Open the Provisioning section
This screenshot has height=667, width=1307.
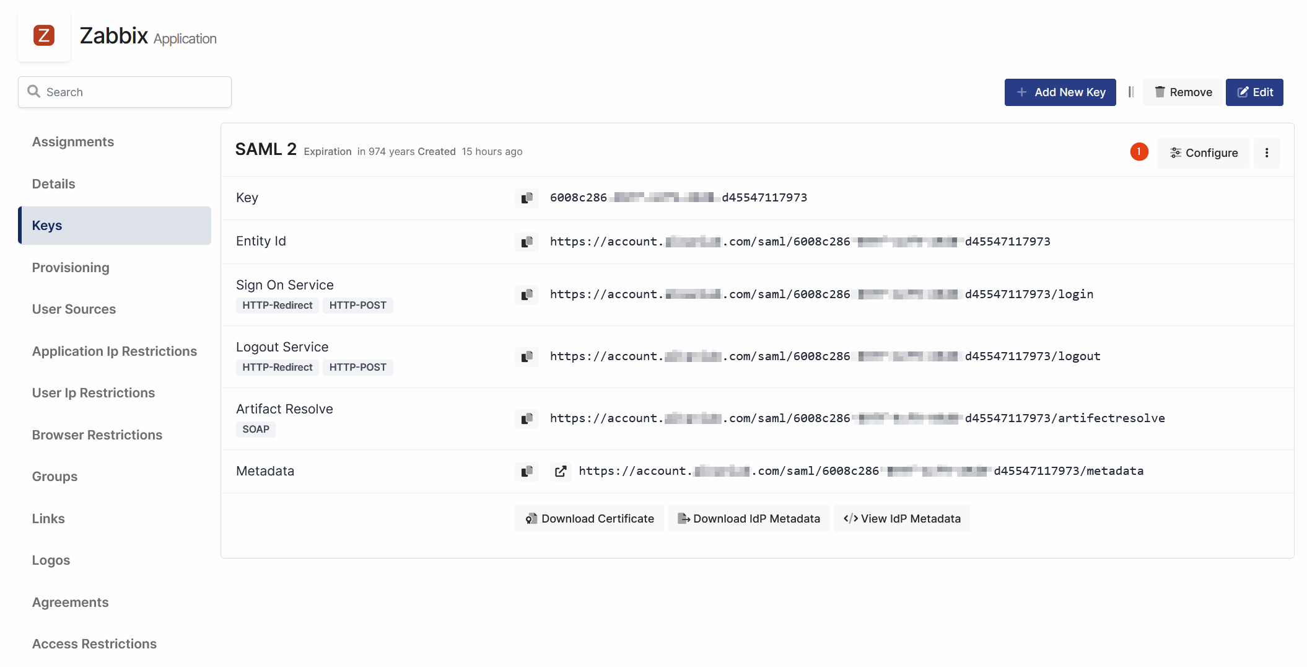point(71,268)
